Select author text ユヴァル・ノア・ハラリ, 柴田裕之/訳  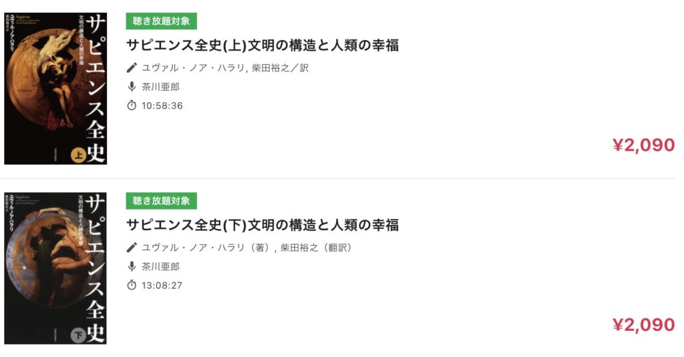(225, 67)
